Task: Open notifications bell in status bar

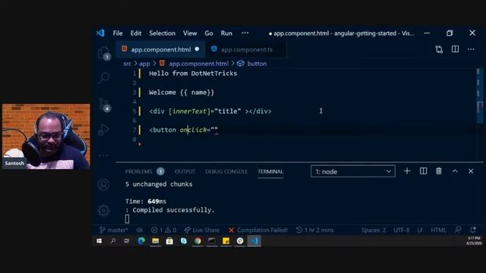Action: click(x=473, y=230)
